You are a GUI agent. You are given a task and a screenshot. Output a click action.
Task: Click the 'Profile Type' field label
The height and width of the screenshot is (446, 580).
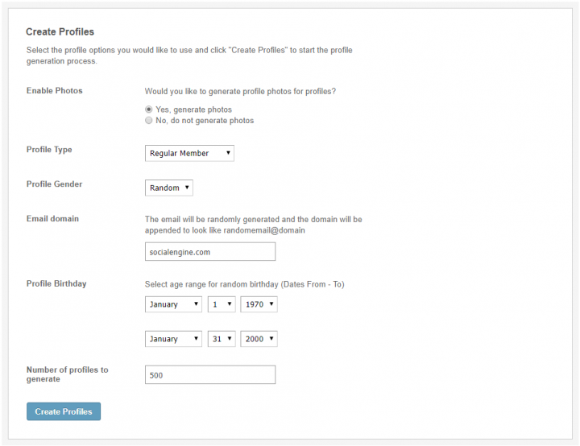coord(49,150)
